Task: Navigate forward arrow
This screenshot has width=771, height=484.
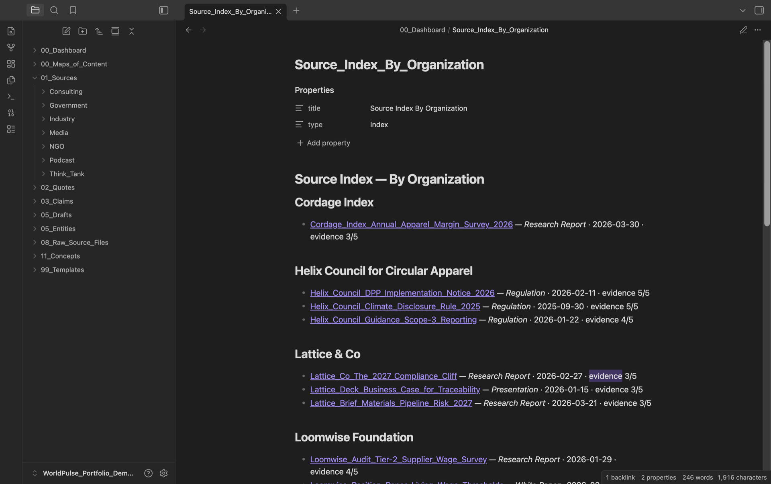Action: pos(203,30)
